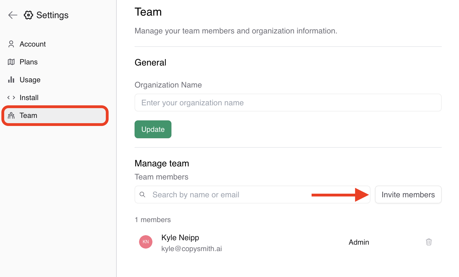Click the back arrow beside Settings

[13, 15]
